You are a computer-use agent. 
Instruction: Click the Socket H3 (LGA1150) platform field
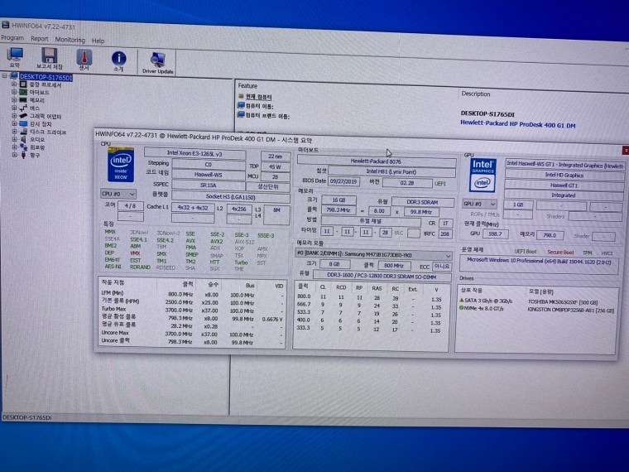pyautogui.click(x=231, y=197)
